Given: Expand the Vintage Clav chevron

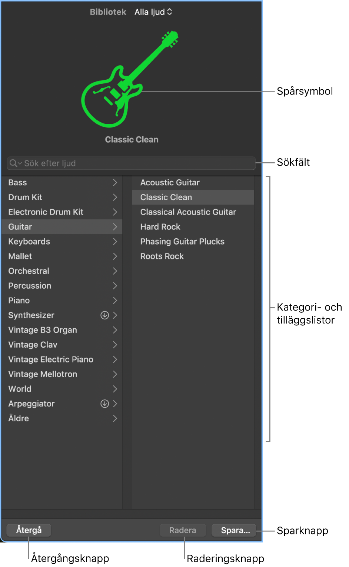Looking at the screenshot, I should 115,345.
